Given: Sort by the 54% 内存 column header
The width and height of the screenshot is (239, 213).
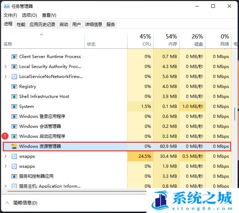Looking at the screenshot, I should click(166, 41).
